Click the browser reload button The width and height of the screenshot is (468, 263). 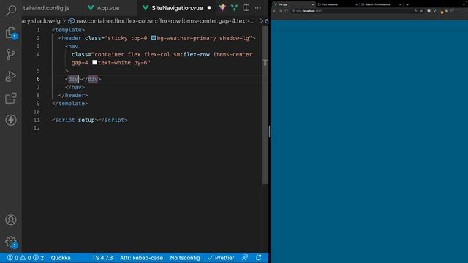(286, 11)
